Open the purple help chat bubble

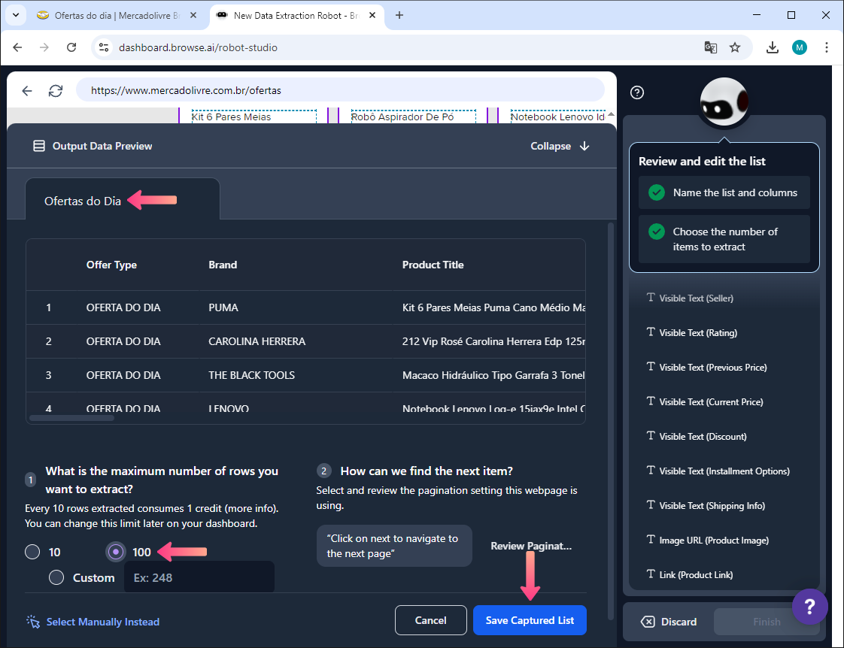(x=809, y=607)
